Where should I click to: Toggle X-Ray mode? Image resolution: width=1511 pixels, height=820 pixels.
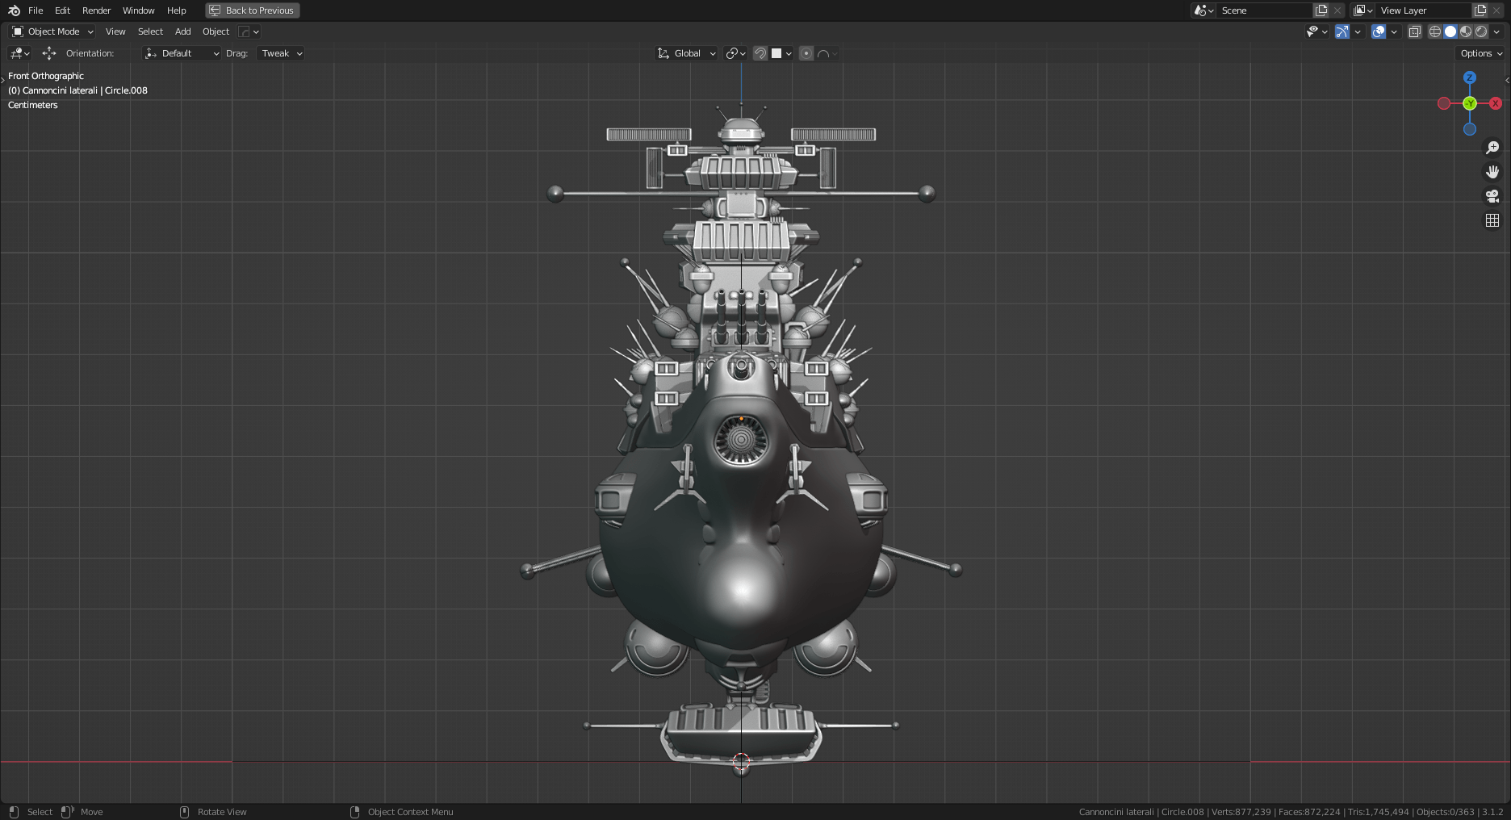pos(1414,31)
